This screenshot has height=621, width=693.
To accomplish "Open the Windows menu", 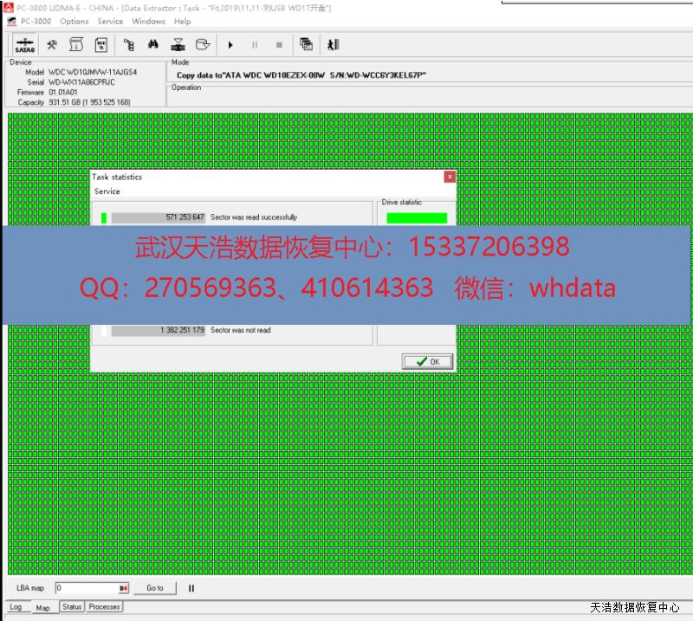I will tap(148, 22).
